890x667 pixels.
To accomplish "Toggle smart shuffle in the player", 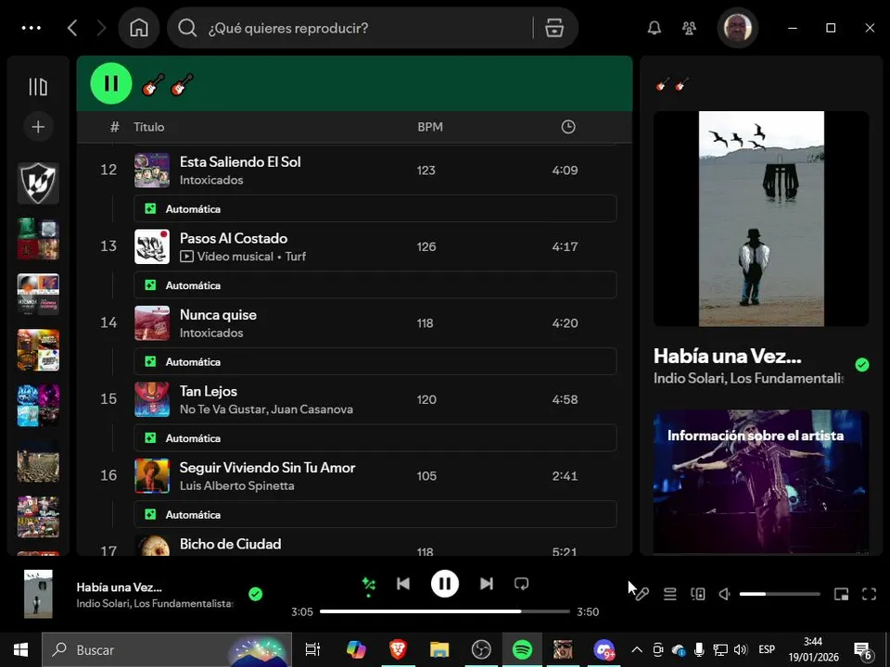I will tap(368, 585).
